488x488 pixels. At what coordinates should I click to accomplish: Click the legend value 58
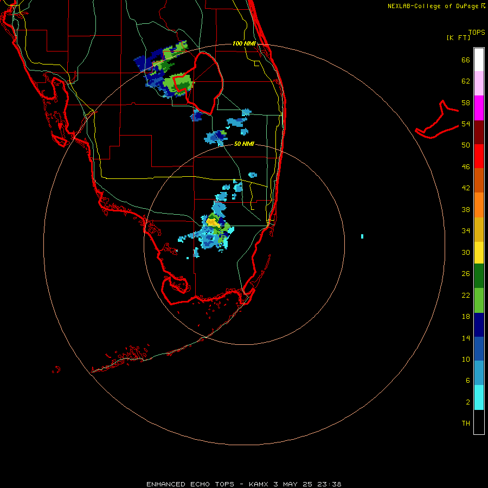[466, 102]
